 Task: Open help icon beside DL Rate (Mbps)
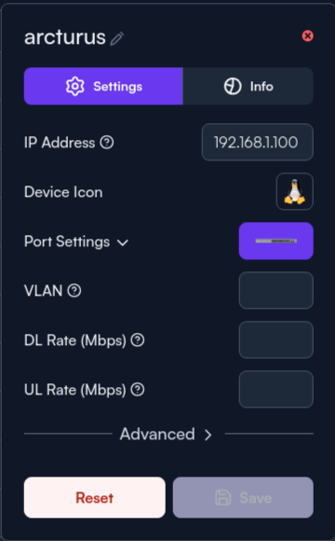(x=138, y=340)
